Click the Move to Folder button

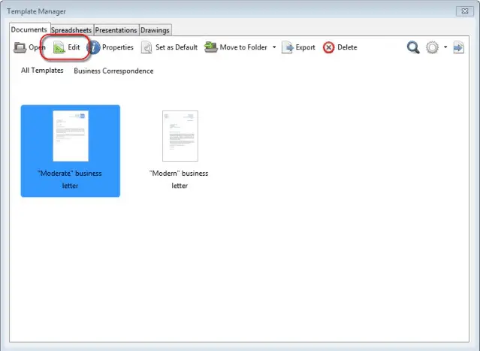[x=236, y=47]
